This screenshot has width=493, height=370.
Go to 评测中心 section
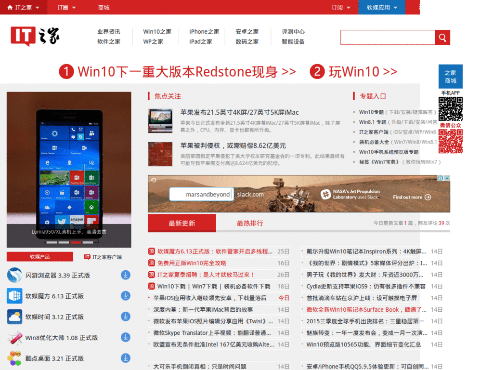(293, 32)
